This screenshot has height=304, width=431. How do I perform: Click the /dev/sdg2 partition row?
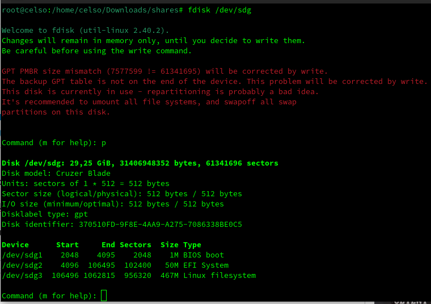(x=115, y=265)
